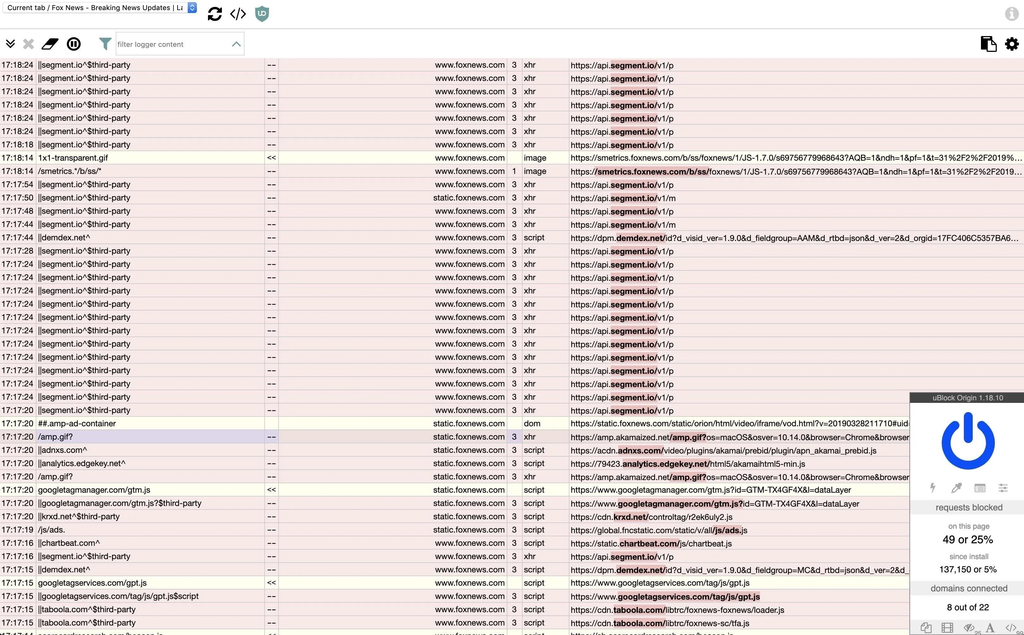Expand filter options chevron in filter box

click(236, 44)
